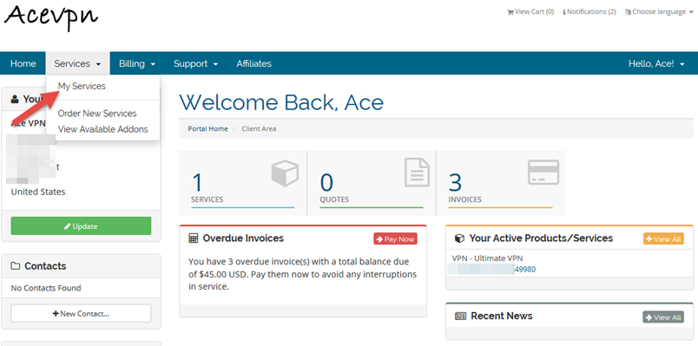Open Notifications (2)
The height and width of the screenshot is (346, 698).
click(589, 12)
